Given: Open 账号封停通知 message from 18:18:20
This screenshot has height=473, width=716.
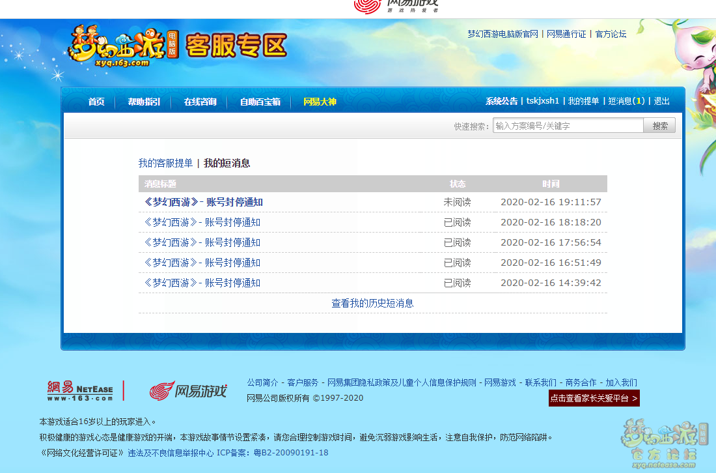Looking at the screenshot, I should (202, 222).
